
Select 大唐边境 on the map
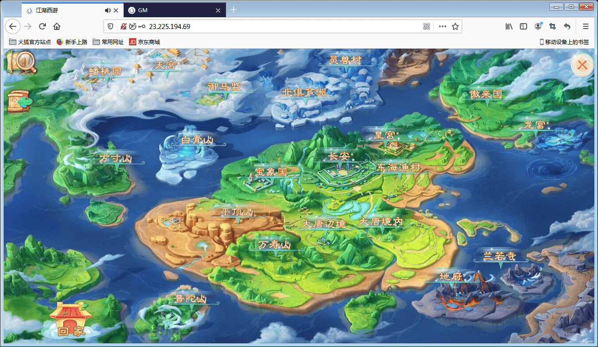[324, 224]
